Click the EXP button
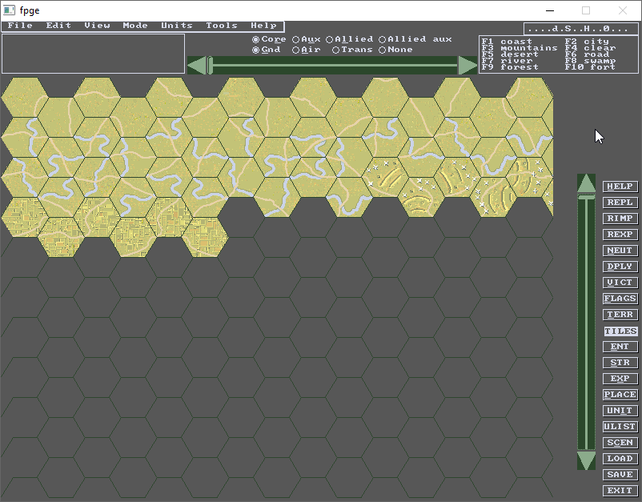642x502 pixels. [620, 379]
